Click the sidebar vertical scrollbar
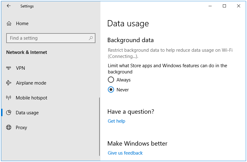The image size is (247, 162). coord(99,127)
